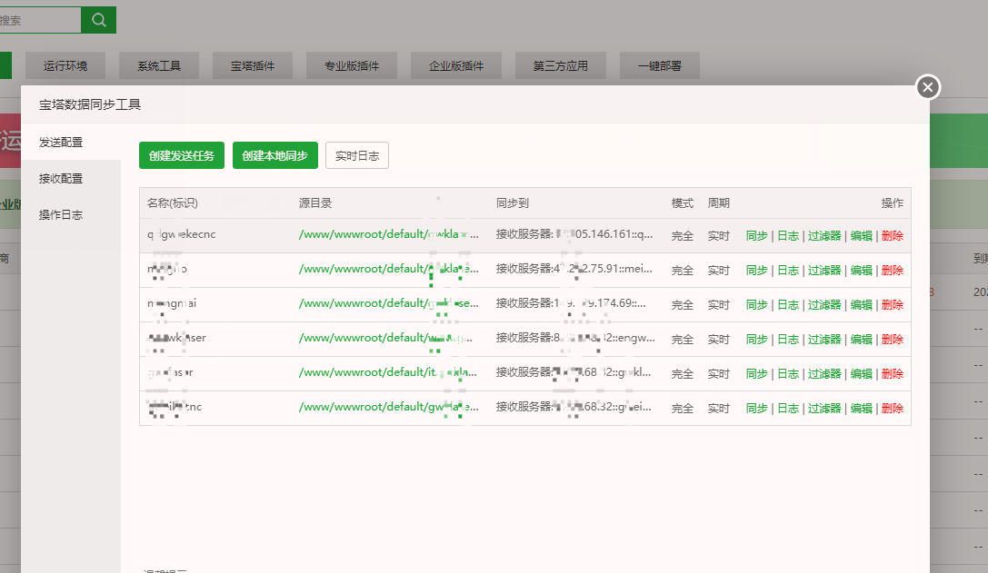Image resolution: width=988 pixels, height=573 pixels.
Task: Click the 名称(标识) column header
Action: (x=172, y=203)
